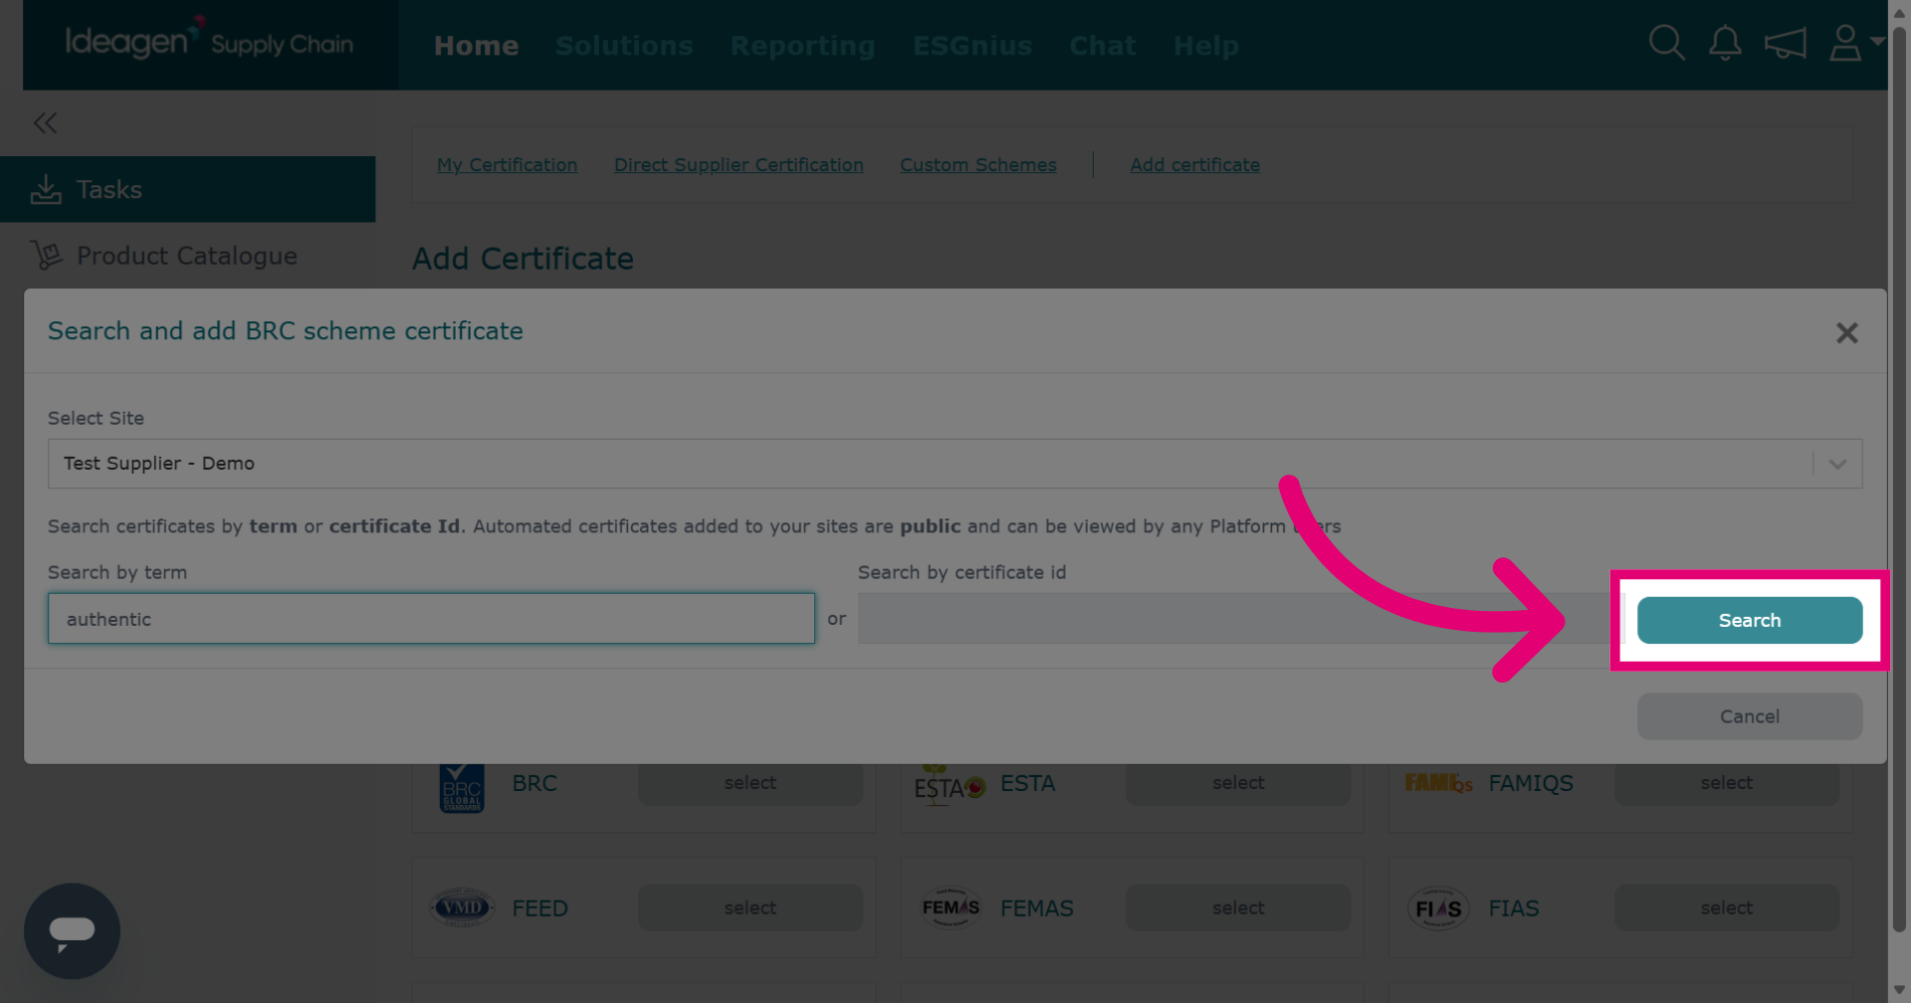Open the Help menu

[1206, 46]
